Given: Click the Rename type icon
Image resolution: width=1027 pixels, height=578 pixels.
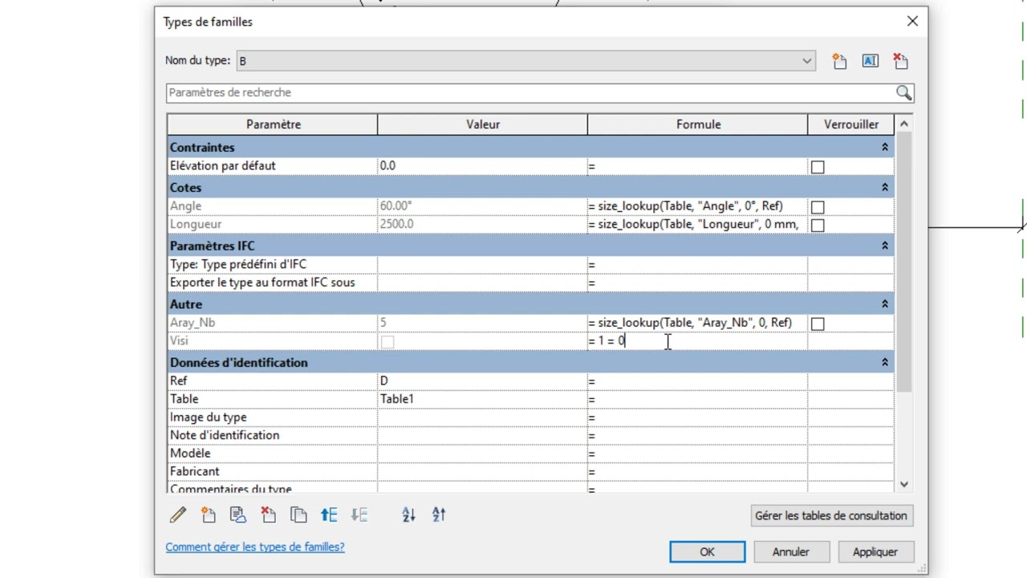Looking at the screenshot, I should coord(870,61).
